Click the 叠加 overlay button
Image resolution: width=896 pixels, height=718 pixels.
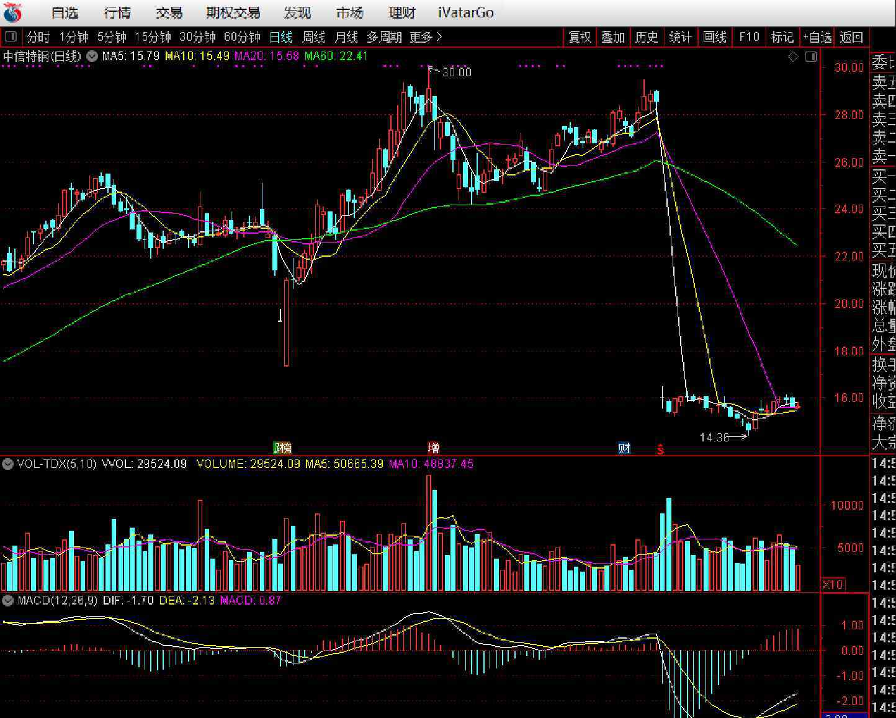[x=613, y=37]
